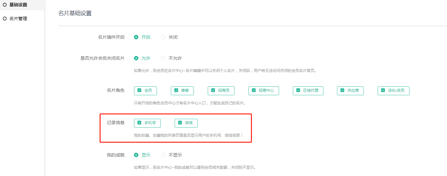Click the circle icon beside 基础设置
The width and height of the screenshot is (447, 176).
(x=5, y=5)
